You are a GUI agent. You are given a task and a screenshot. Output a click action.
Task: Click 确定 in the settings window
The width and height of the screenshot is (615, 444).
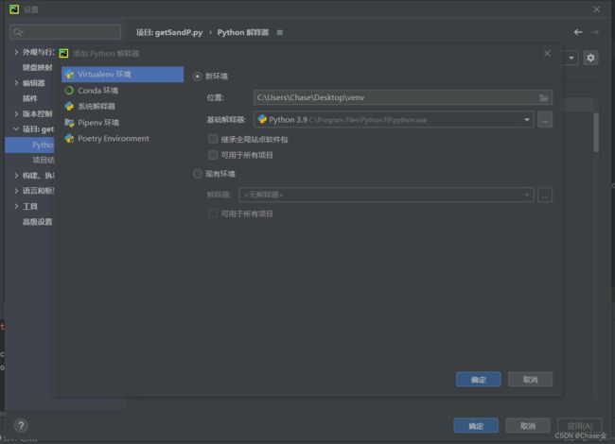pyautogui.click(x=476, y=426)
